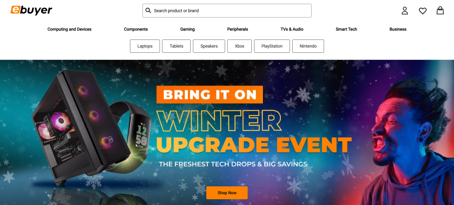Click the orange Shop Now button
Viewport: 454px width, 205px height.
point(227,193)
